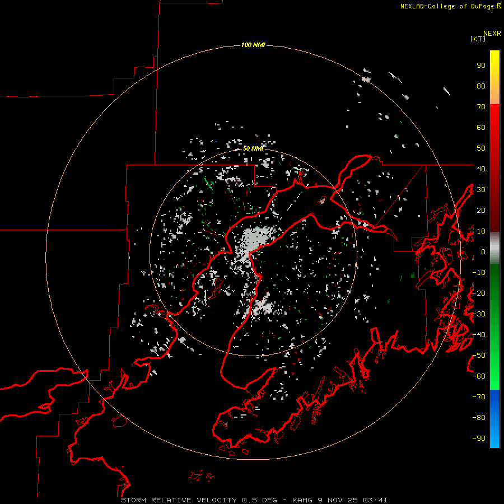
Task: Click the -50 value on the velocity scale
Action: (479, 356)
